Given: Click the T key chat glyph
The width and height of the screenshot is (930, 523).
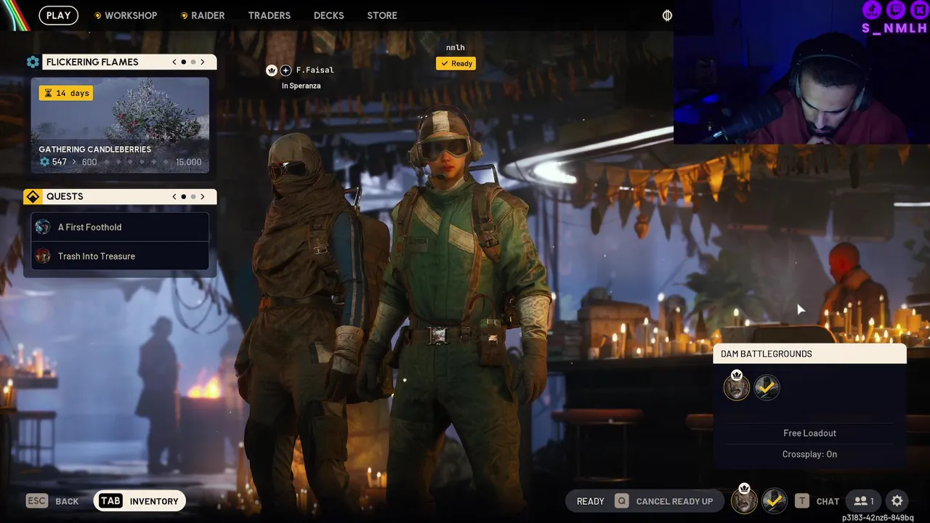Looking at the screenshot, I should pyautogui.click(x=802, y=501).
